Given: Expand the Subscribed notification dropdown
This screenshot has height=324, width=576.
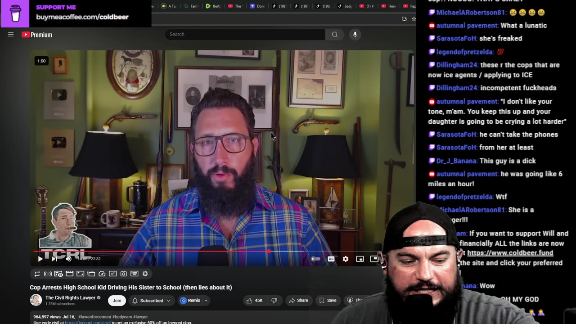Looking at the screenshot, I should pyautogui.click(x=152, y=301).
